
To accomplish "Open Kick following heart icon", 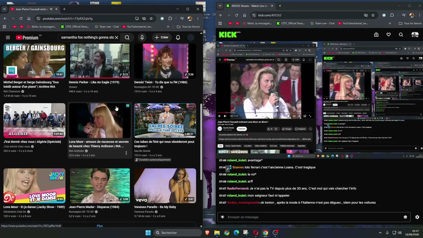I will click(x=389, y=34).
